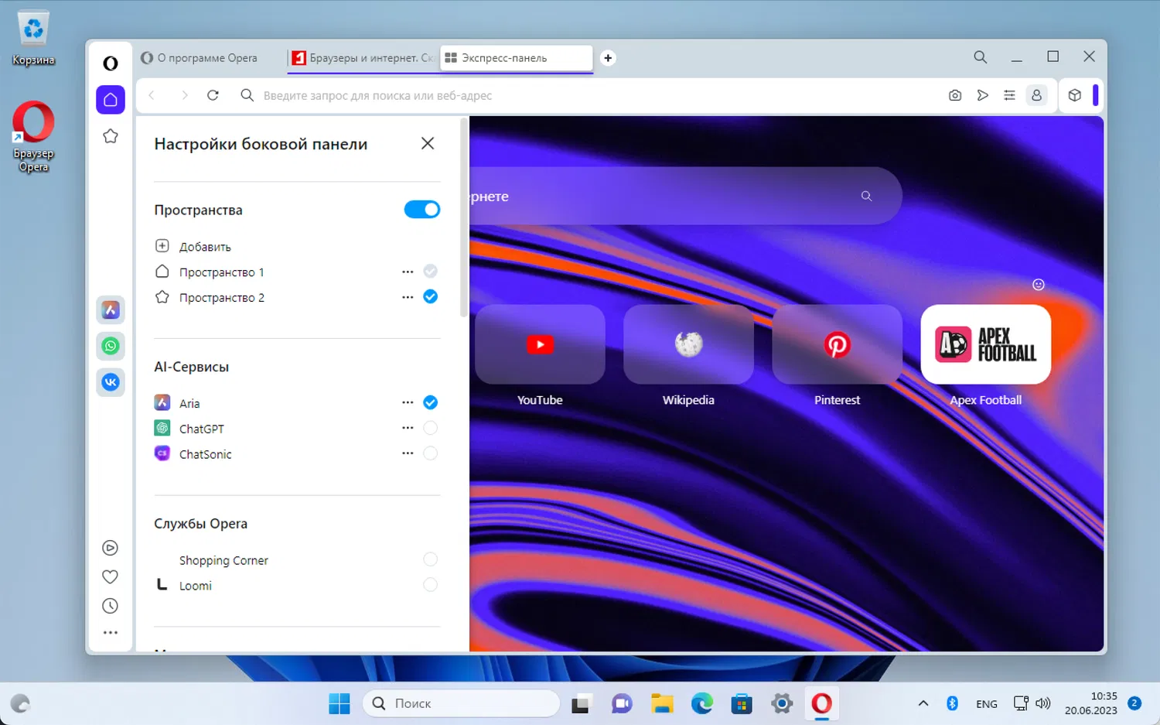Open Easy Setup sliders icon
1160x725 pixels.
point(1009,95)
